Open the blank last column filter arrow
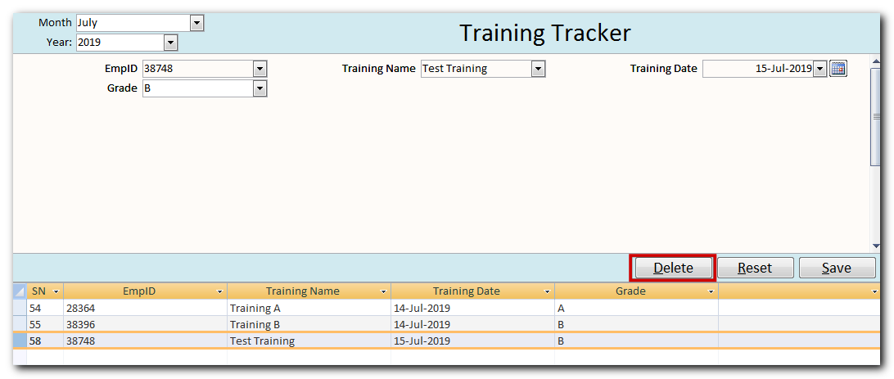The width and height of the screenshot is (894, 379). (x=875, y=291)
